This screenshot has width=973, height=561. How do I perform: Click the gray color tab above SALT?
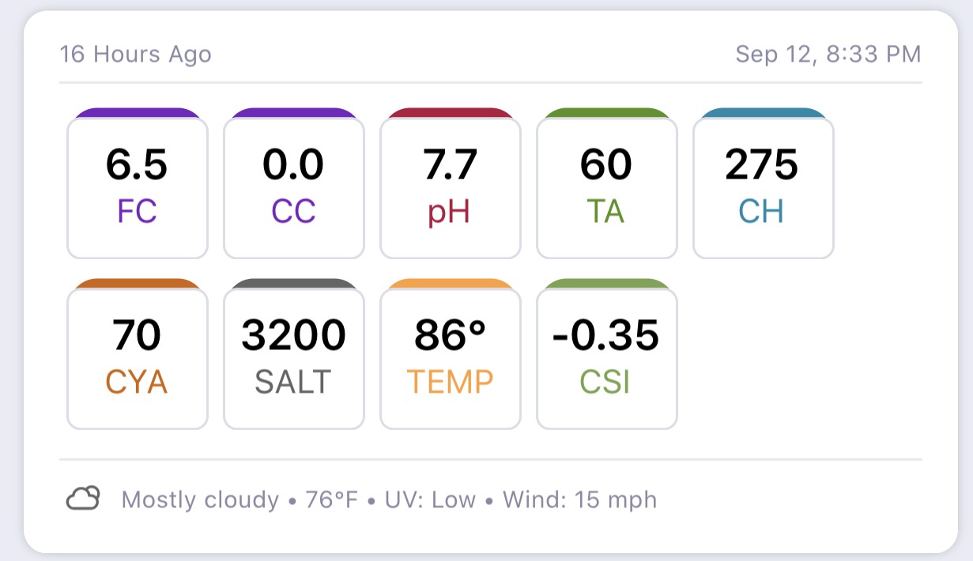click(294, 283)
